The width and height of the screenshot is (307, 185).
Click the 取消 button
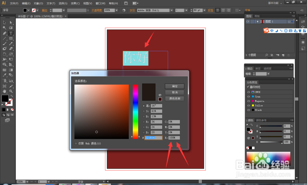pos(175,92)
